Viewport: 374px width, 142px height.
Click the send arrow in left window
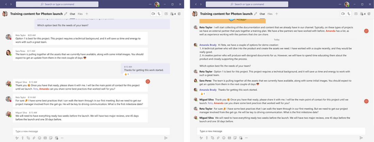click(x=166, y=138)
